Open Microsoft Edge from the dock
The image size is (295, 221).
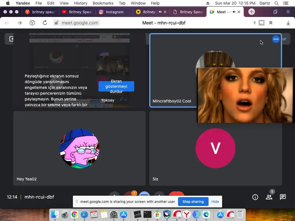[206, 214]
